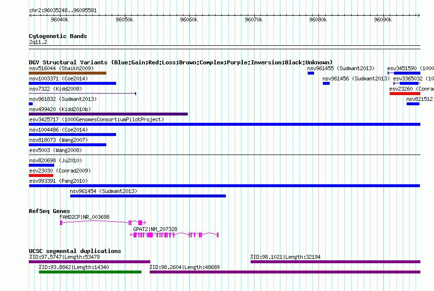
Task: Click the red esv23030 loss bar
Action: click(41, 175)
